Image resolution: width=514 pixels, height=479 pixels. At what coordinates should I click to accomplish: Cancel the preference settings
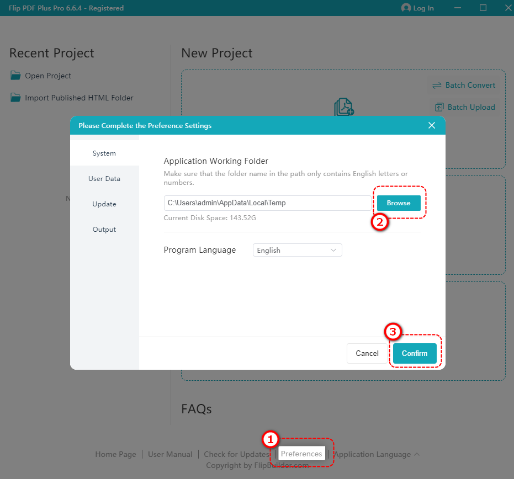(367, 353)
